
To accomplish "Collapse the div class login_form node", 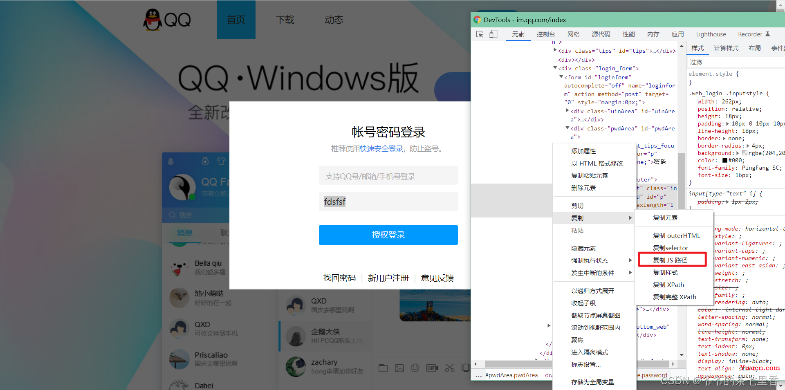I will click(x=555, y=68).
